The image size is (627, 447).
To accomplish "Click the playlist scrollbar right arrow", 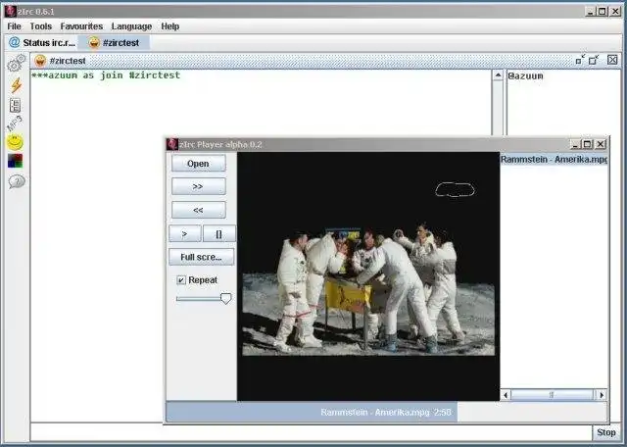I will click(x=602, y=395).
